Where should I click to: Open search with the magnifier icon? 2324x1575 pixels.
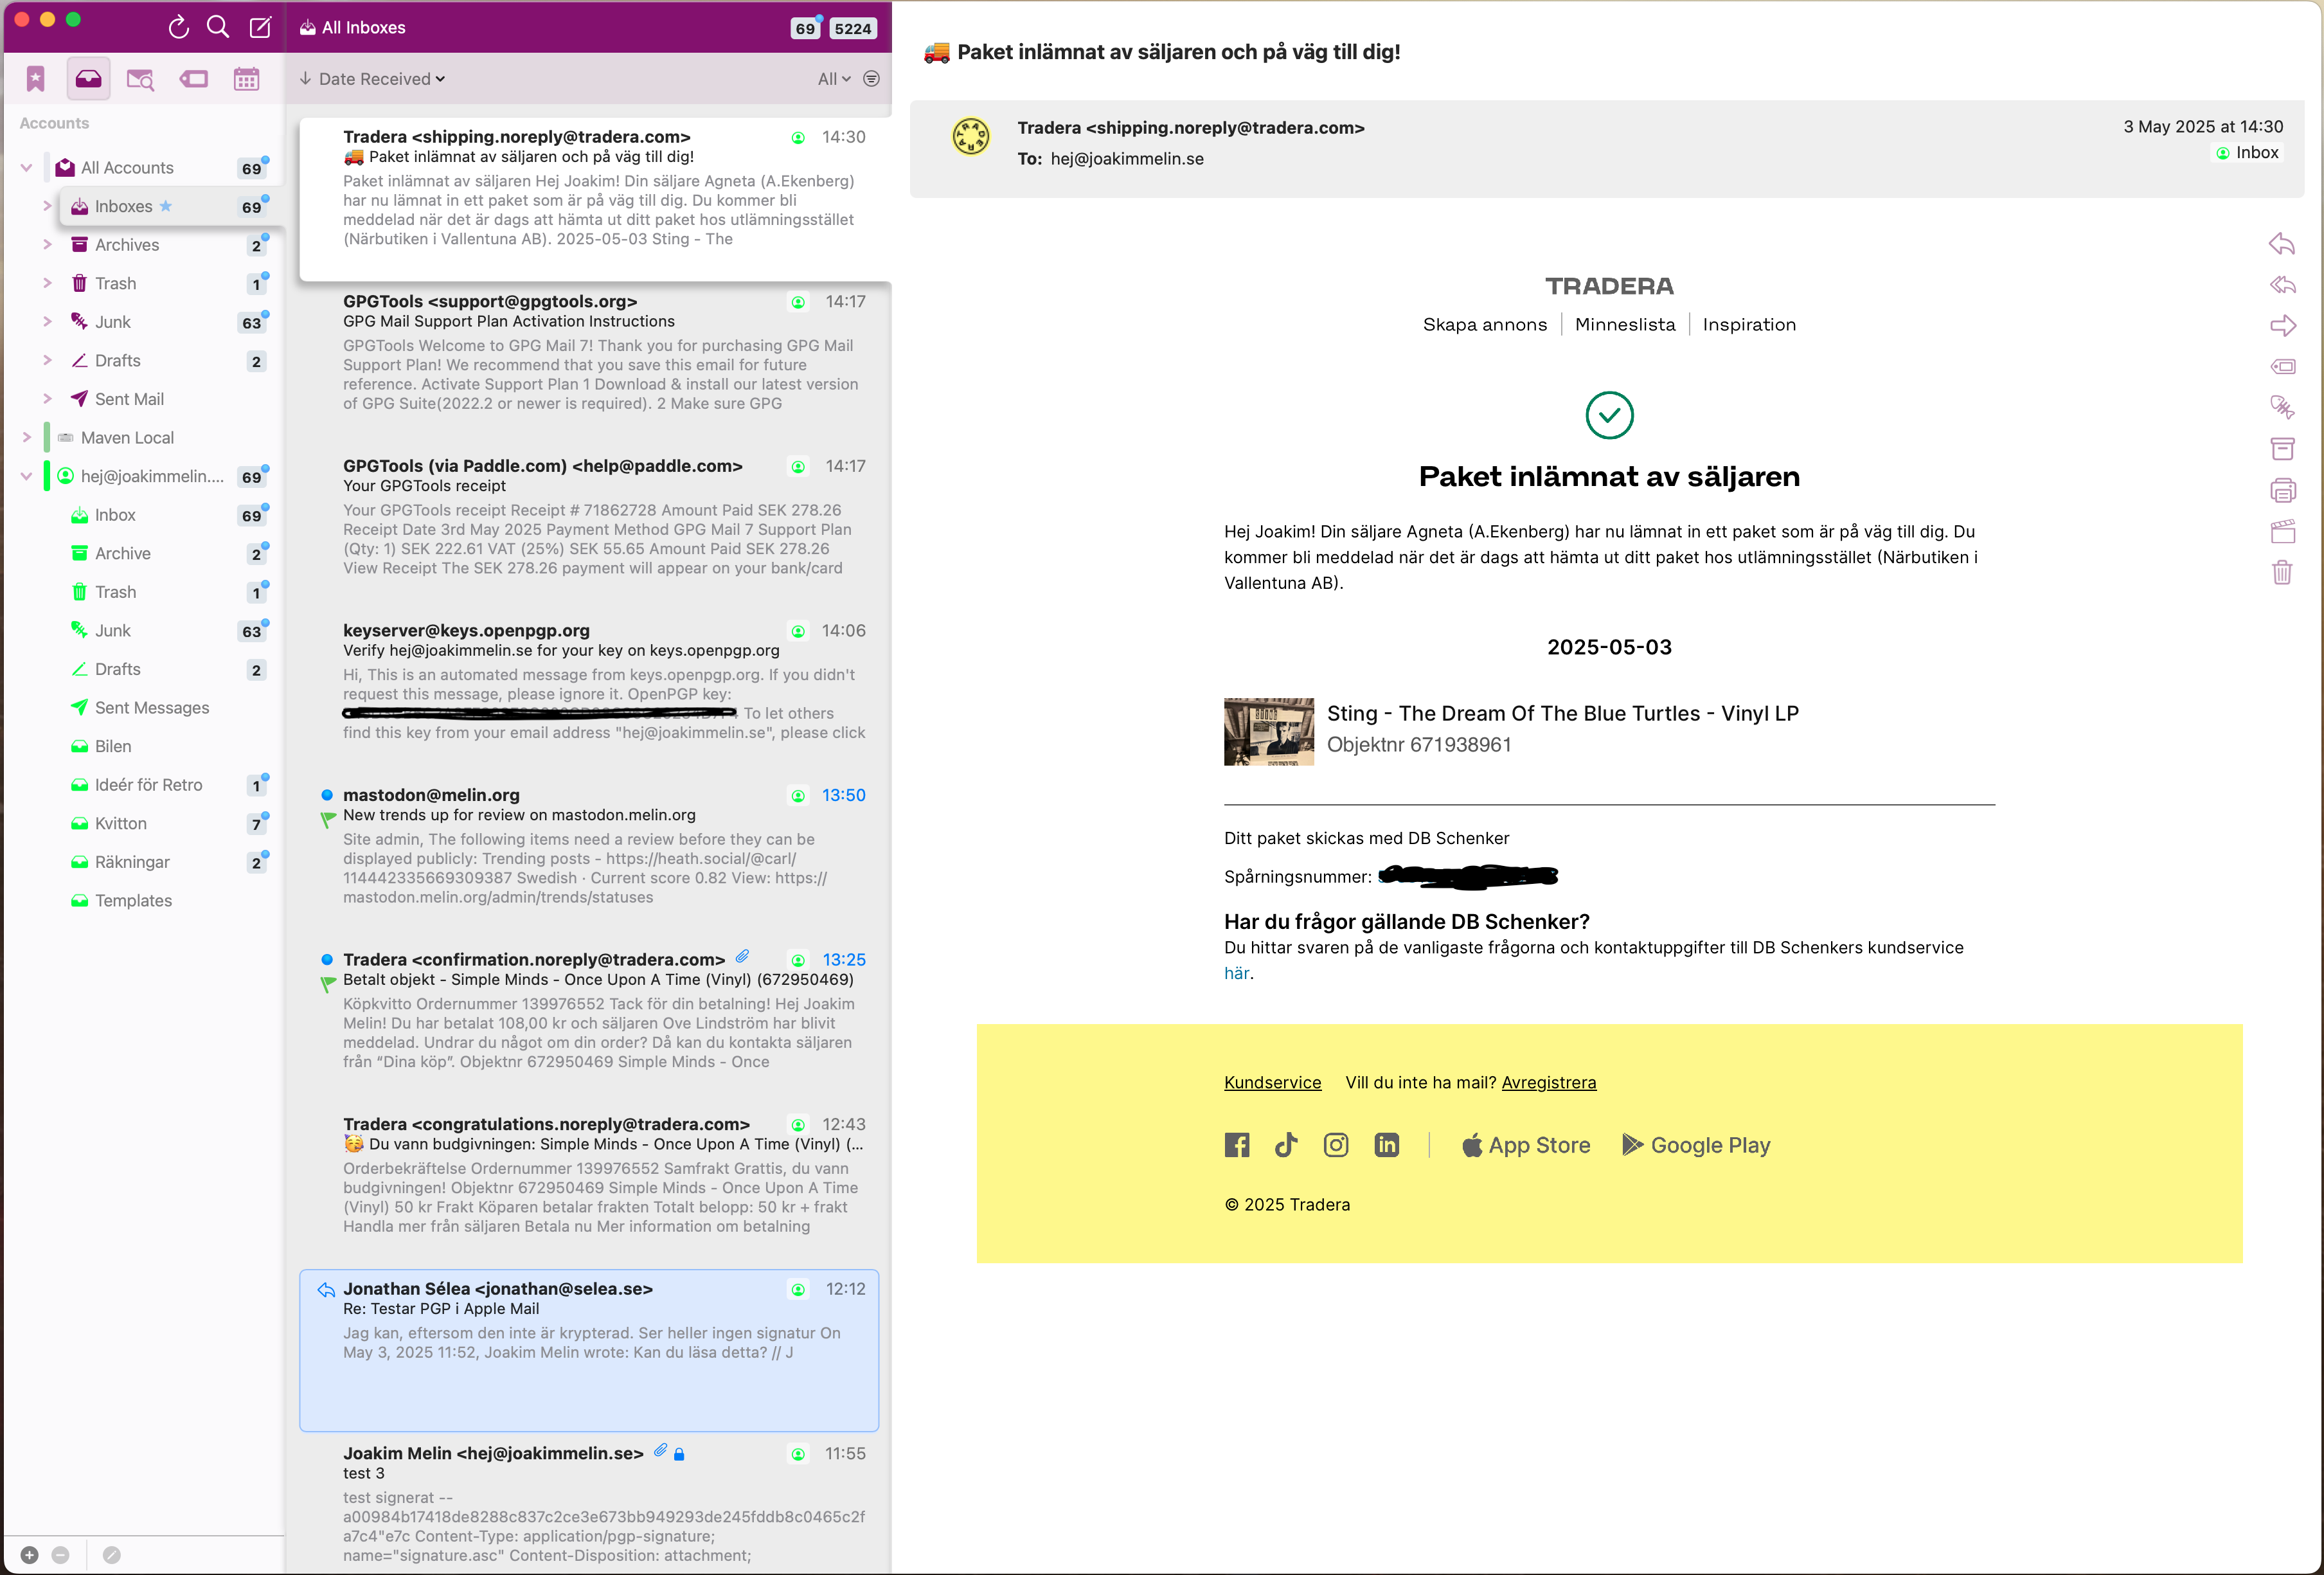click(x=218, y=27)
